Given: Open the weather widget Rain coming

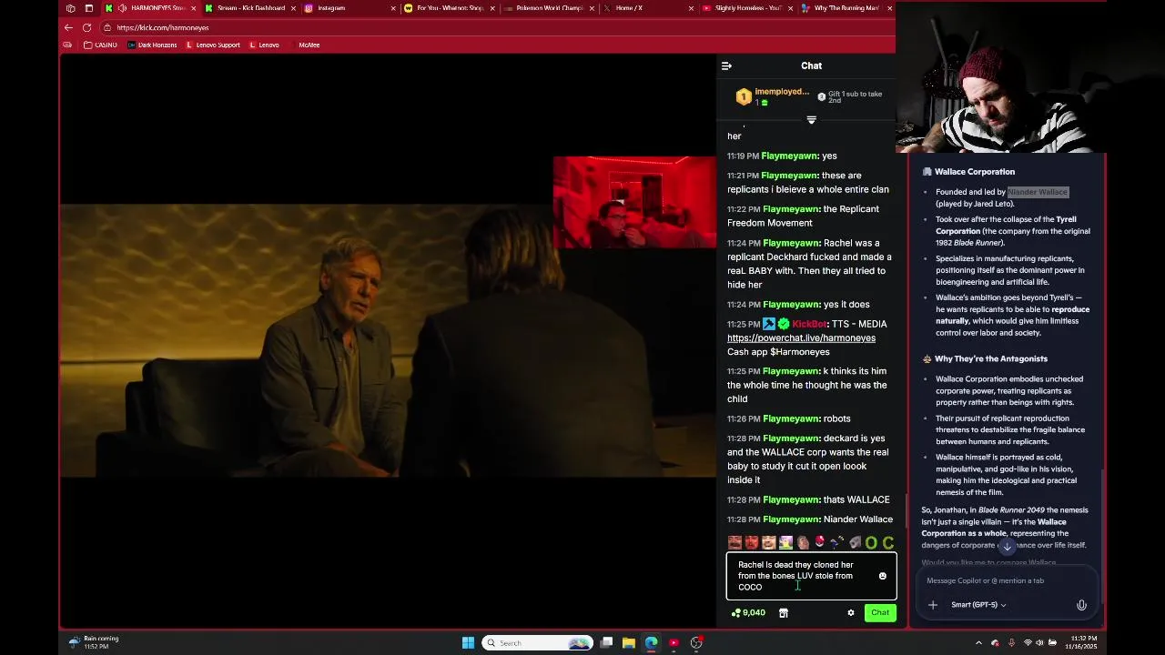Looking at the screenshot, I should [x=95, y=642].
